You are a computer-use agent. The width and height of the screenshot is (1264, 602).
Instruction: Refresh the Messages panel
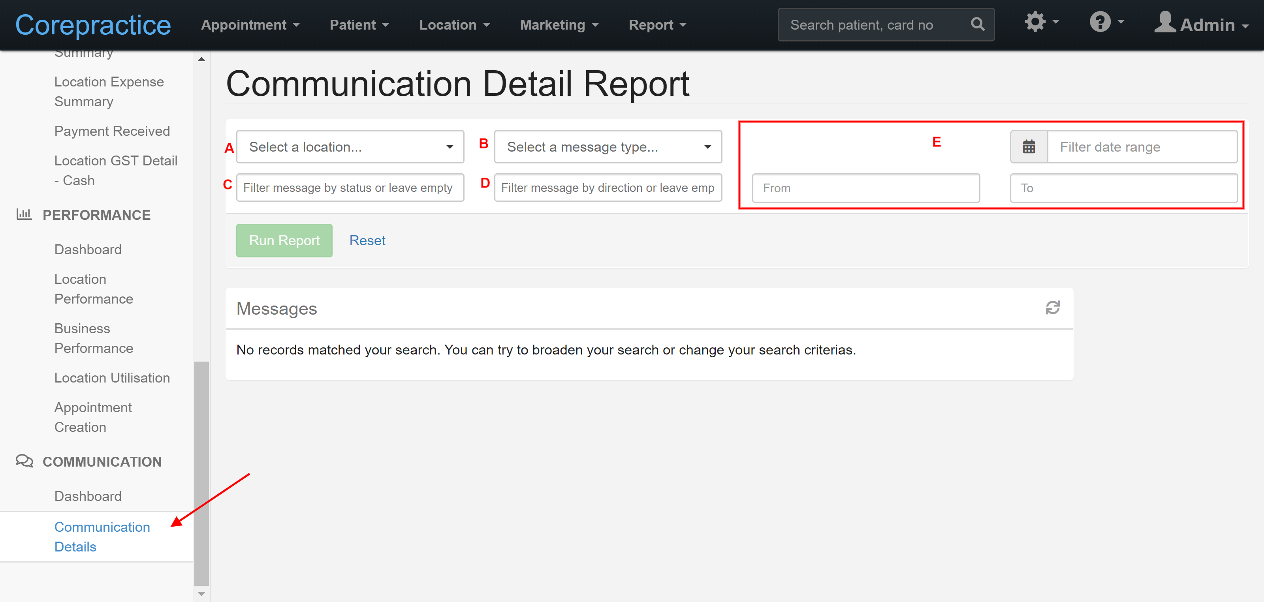[1052, 308]
